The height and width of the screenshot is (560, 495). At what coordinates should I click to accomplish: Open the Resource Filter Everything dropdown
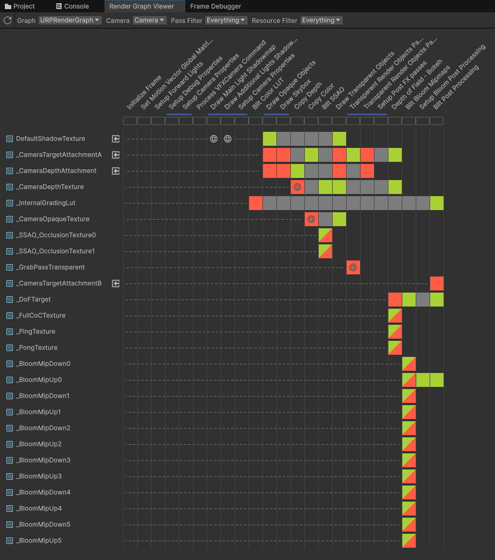321,20
